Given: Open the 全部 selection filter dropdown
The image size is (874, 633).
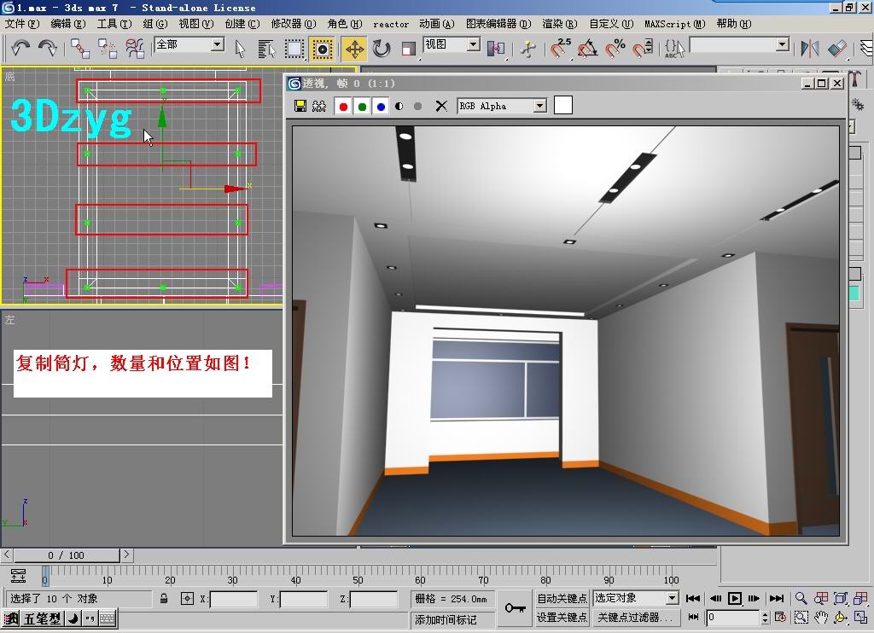Looking at the screenshot, I should point(217,44).
